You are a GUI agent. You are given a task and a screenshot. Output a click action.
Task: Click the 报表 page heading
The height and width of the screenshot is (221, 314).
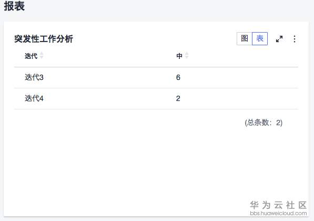click(x=14, y=6)
